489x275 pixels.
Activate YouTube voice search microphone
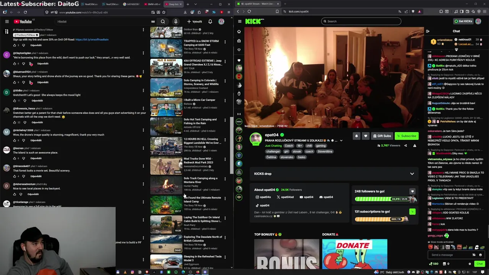click(176, 22)
